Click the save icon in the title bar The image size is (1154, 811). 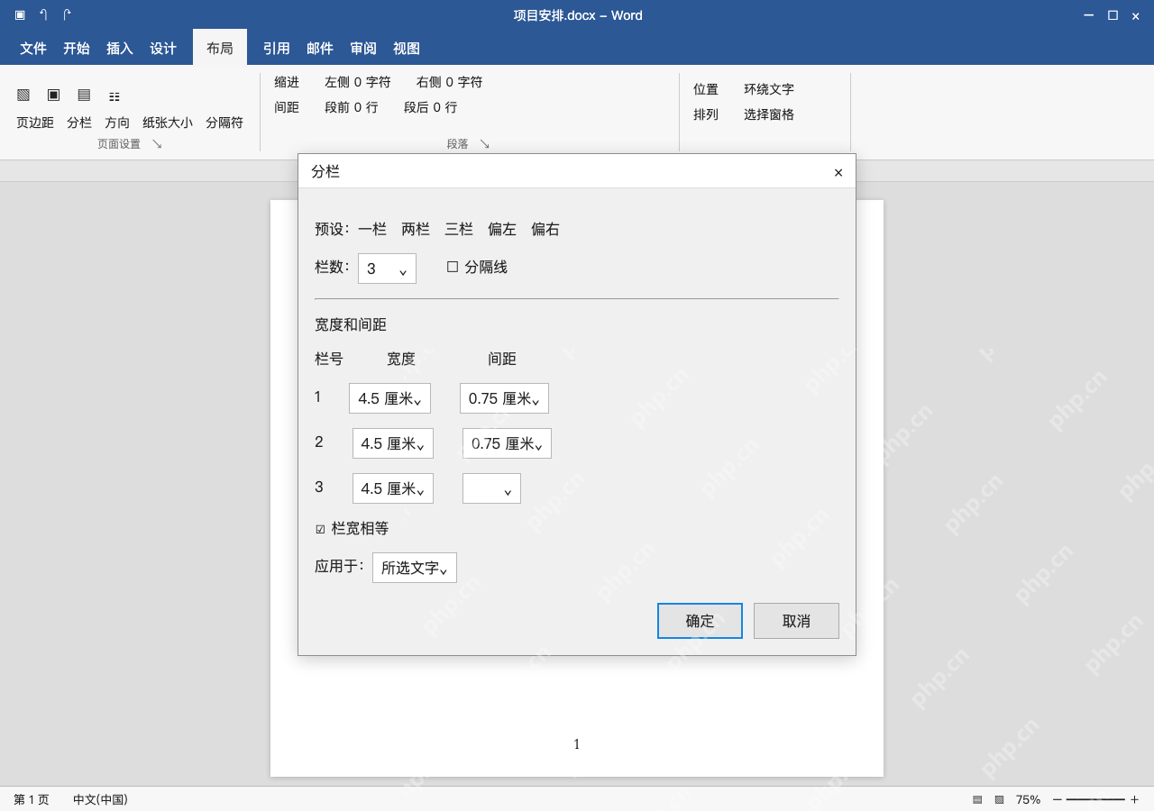(20, 14)
